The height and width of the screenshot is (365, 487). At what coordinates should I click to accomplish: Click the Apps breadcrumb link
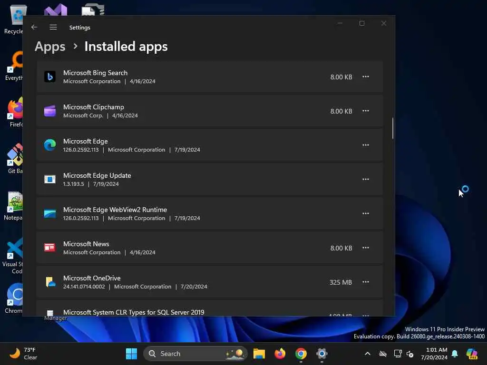tap(50, 47)
